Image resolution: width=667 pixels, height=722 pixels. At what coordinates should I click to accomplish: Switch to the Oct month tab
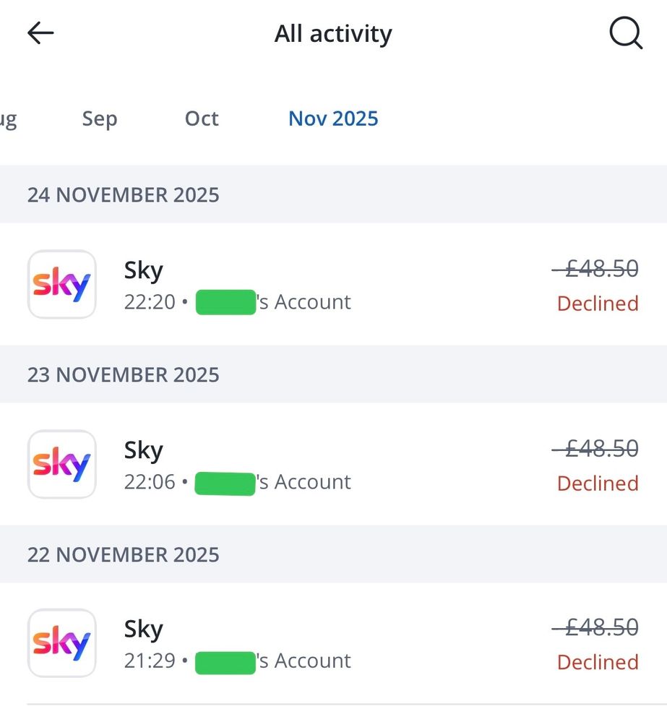click(x=202, y=119)
